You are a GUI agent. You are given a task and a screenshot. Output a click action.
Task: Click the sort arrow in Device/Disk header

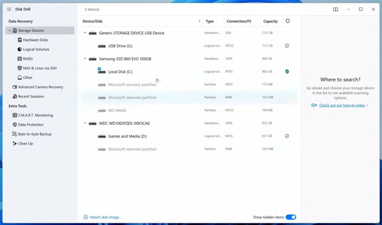pos(199,21)
